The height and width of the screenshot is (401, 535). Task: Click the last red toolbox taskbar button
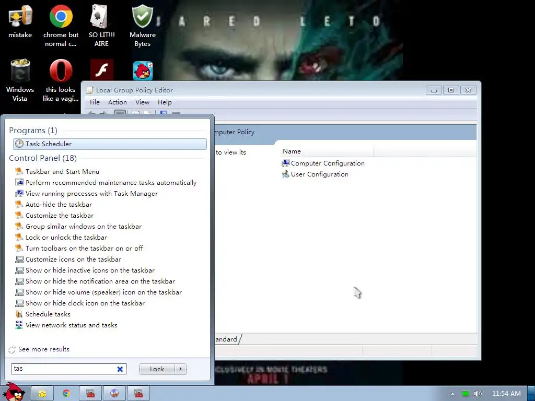(x=138, y=394)
